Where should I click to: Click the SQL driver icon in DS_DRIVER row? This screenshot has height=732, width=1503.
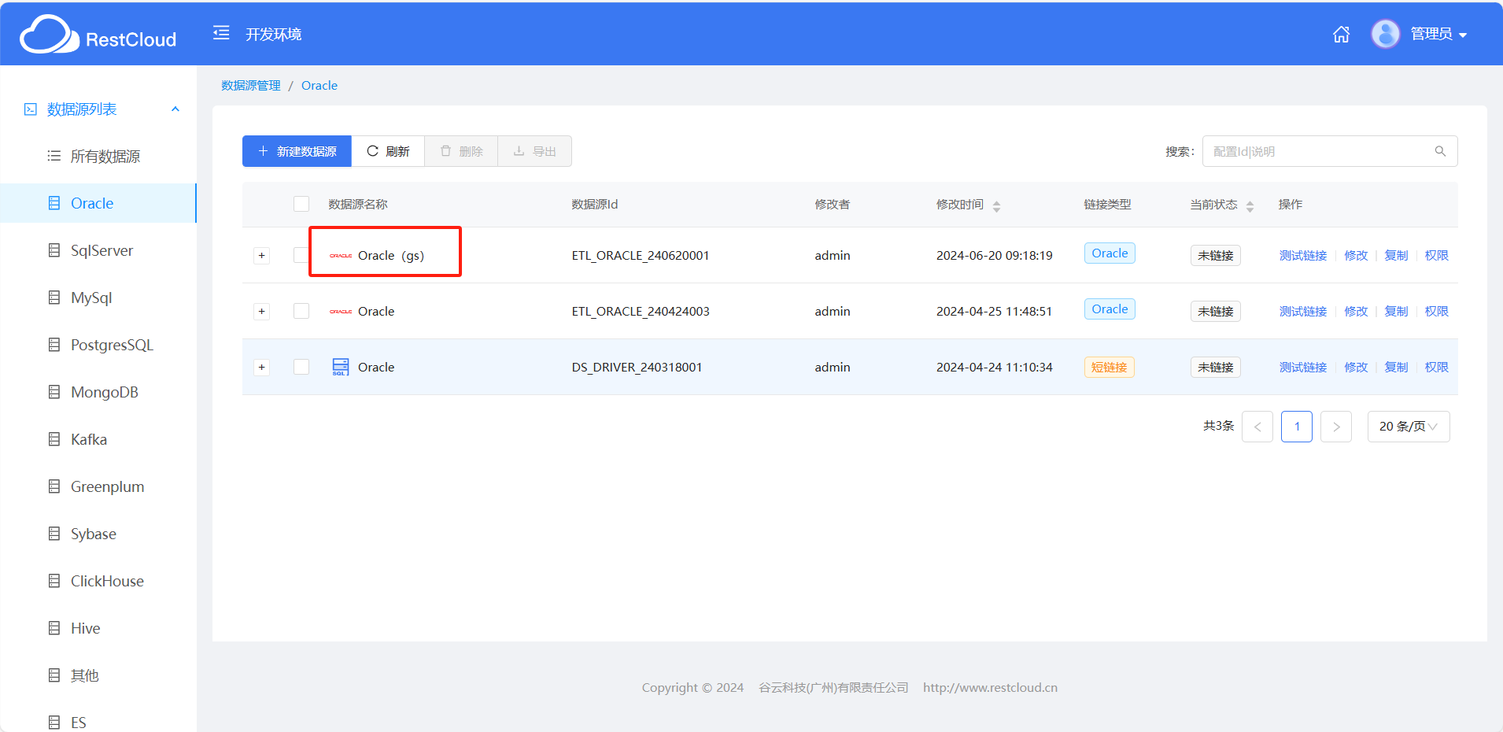[x=341, y=367]
